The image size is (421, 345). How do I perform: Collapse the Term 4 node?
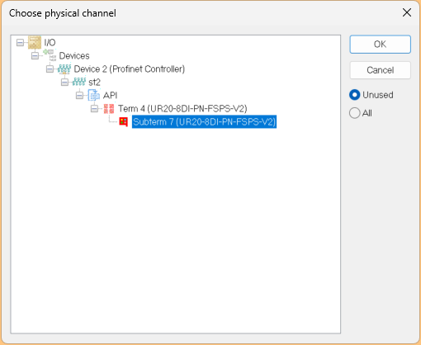(x=94, y=108)
